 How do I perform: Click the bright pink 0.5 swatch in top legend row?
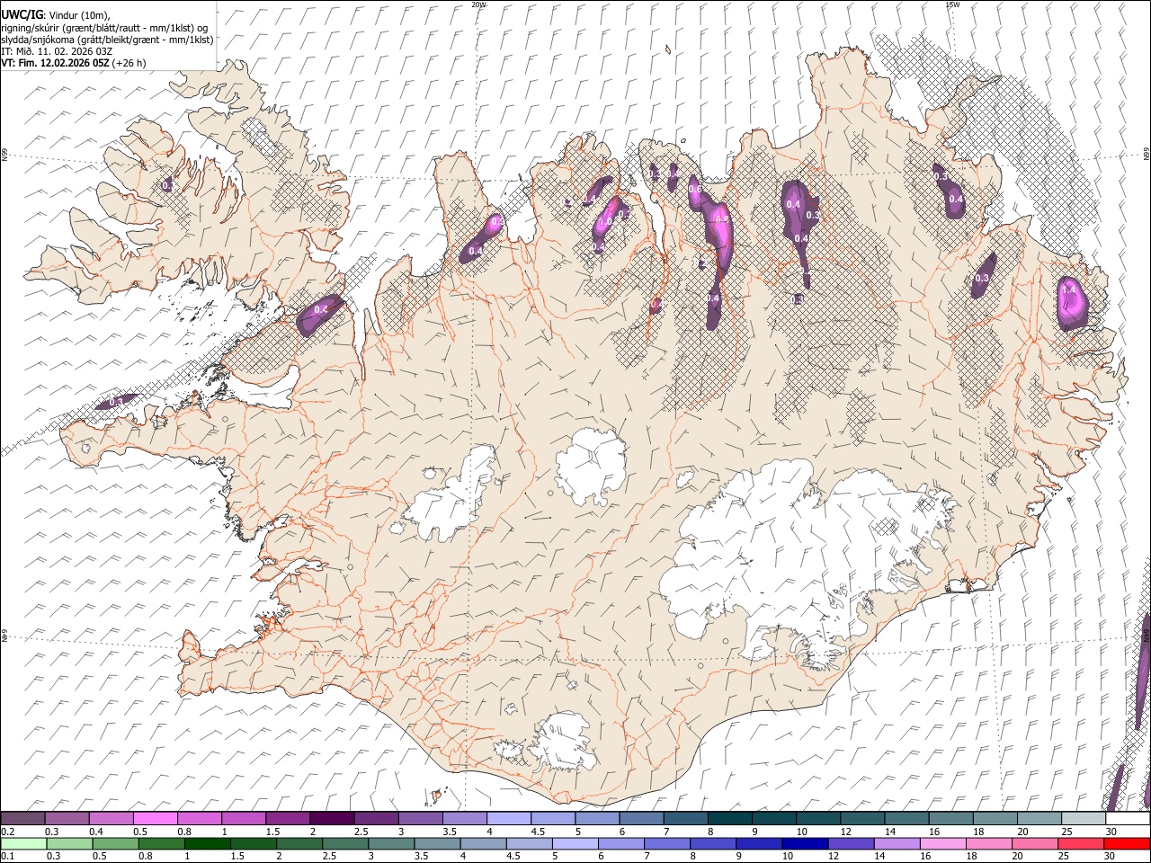click(155, 819)
